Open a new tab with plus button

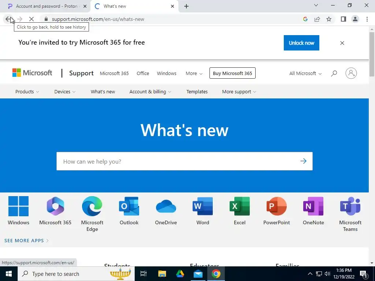(x=186, y=6)
